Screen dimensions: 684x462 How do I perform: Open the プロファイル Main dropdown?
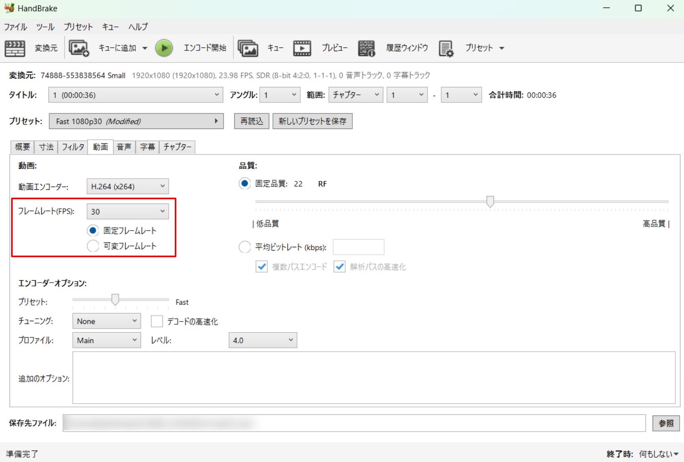coord(106,340)
